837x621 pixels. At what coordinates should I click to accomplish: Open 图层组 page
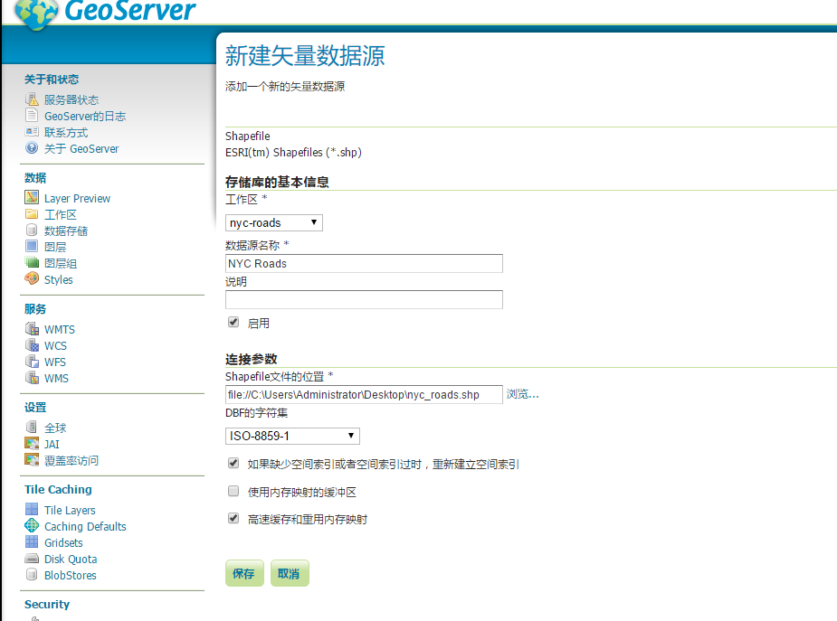[x=61, y=263]
